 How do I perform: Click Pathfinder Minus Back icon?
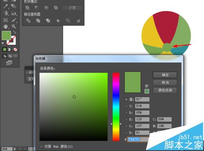click(x=78, y=20)
